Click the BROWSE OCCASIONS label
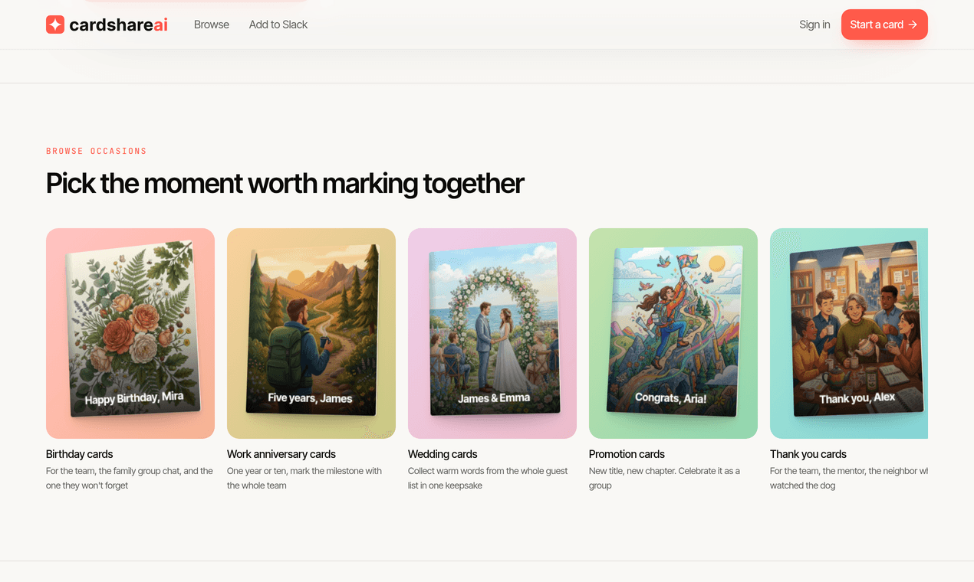This screenshot has height=582, width=974. [x=97, y=151]
